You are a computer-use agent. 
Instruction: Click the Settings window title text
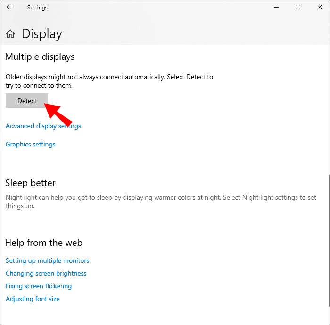(37, 8)
